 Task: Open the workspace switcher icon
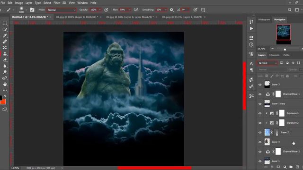[297, 10]
